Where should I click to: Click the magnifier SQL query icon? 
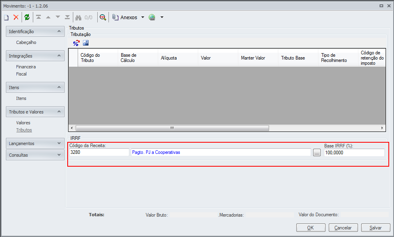pos(103,17)
